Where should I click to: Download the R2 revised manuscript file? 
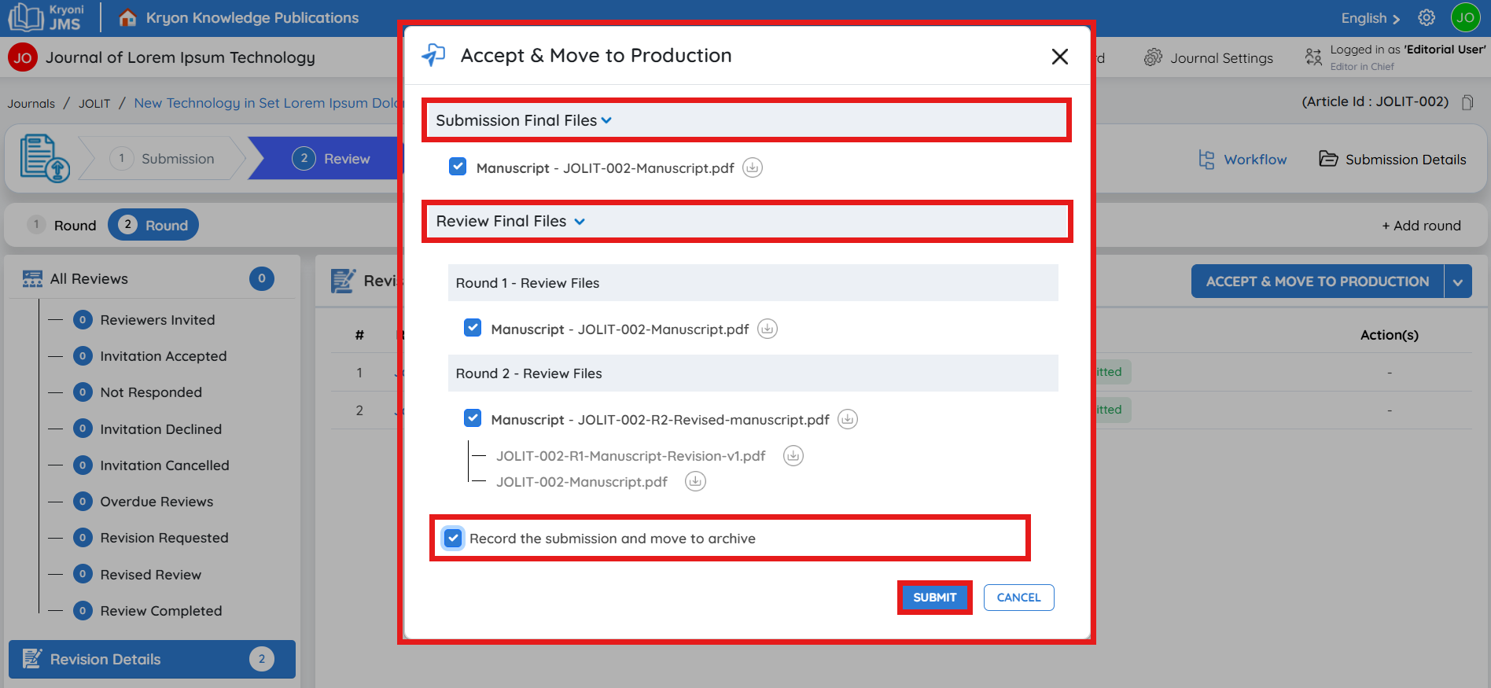847,419
